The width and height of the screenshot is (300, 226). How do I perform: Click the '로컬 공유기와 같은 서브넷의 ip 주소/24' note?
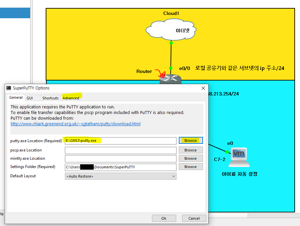coord(239,68)
